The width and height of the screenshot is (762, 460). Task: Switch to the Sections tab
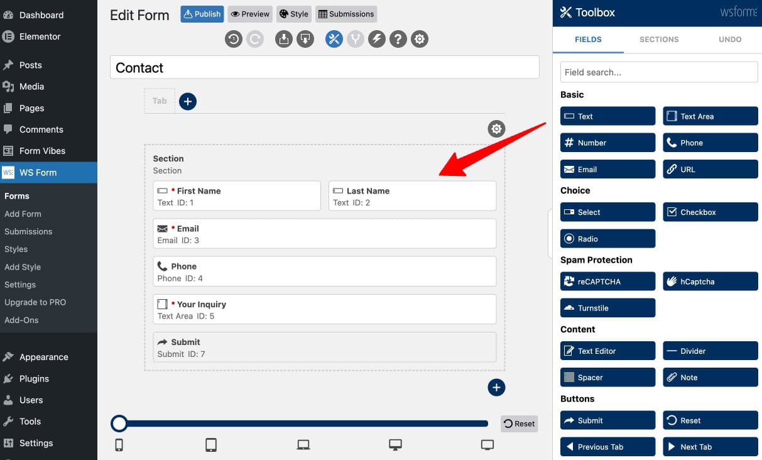(x=659, y=40)
